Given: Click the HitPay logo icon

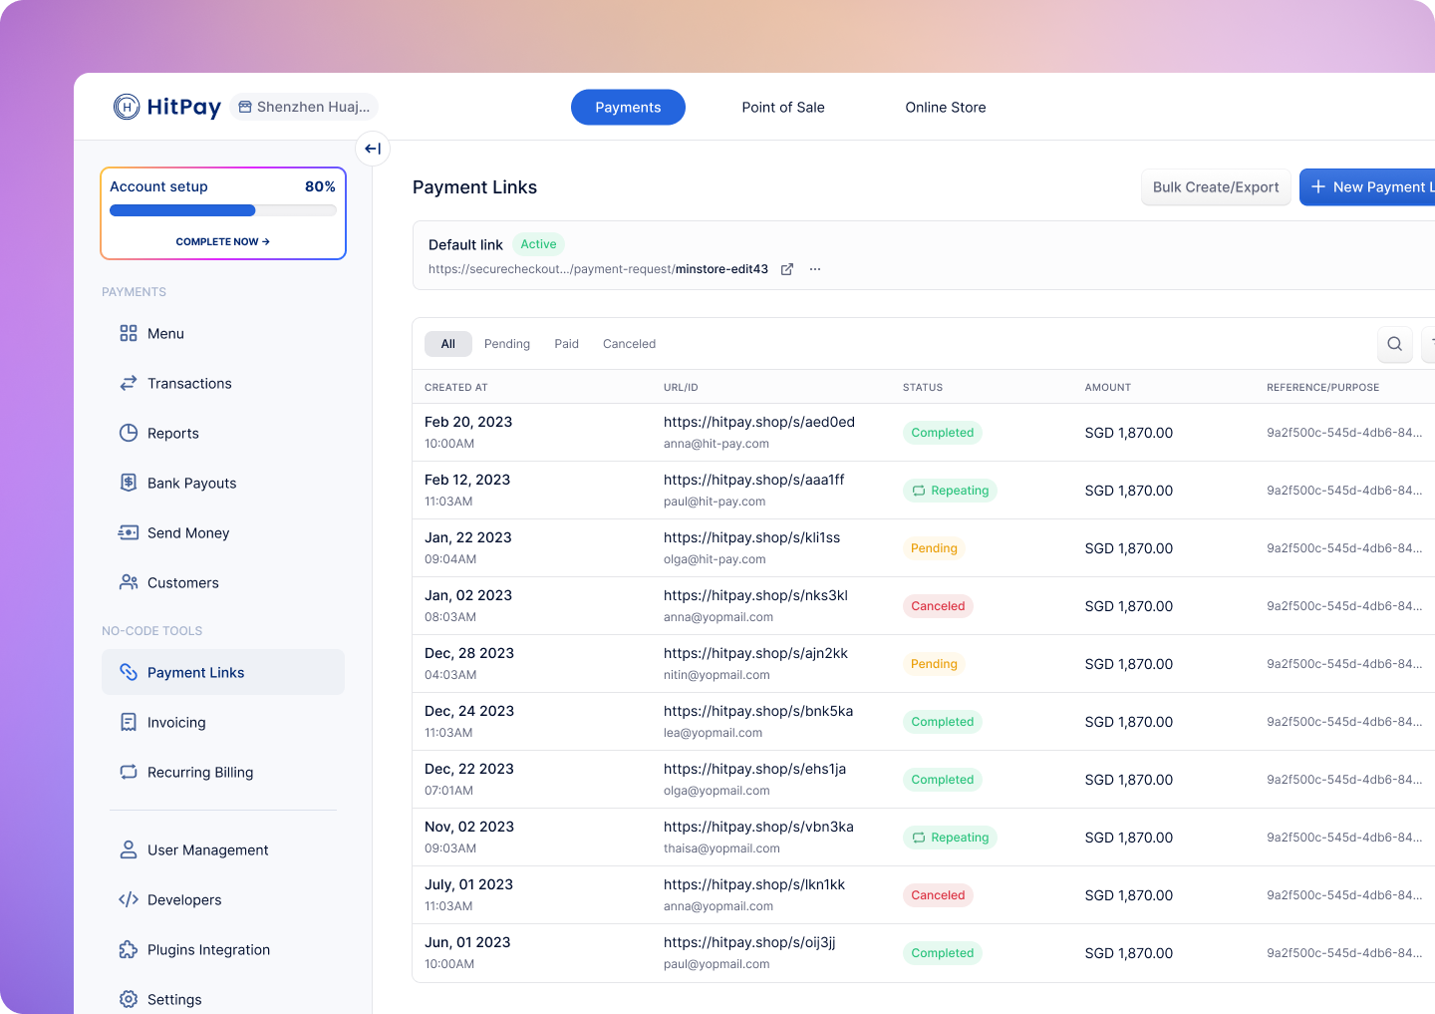Looking at the screenshot, I should (x=127, y=107).
